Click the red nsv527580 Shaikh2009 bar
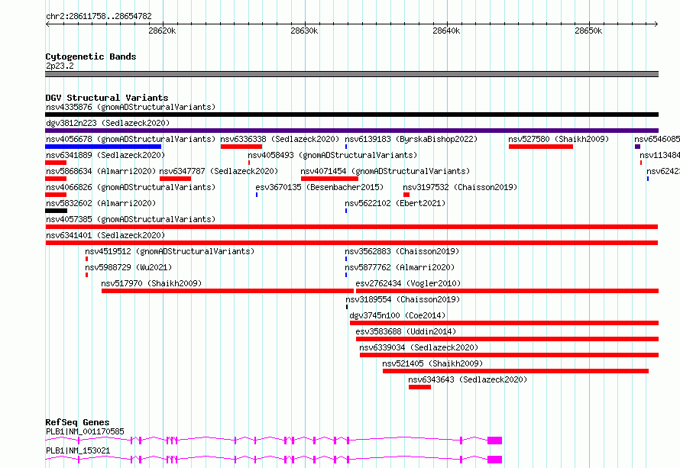 tap(541, 147)
